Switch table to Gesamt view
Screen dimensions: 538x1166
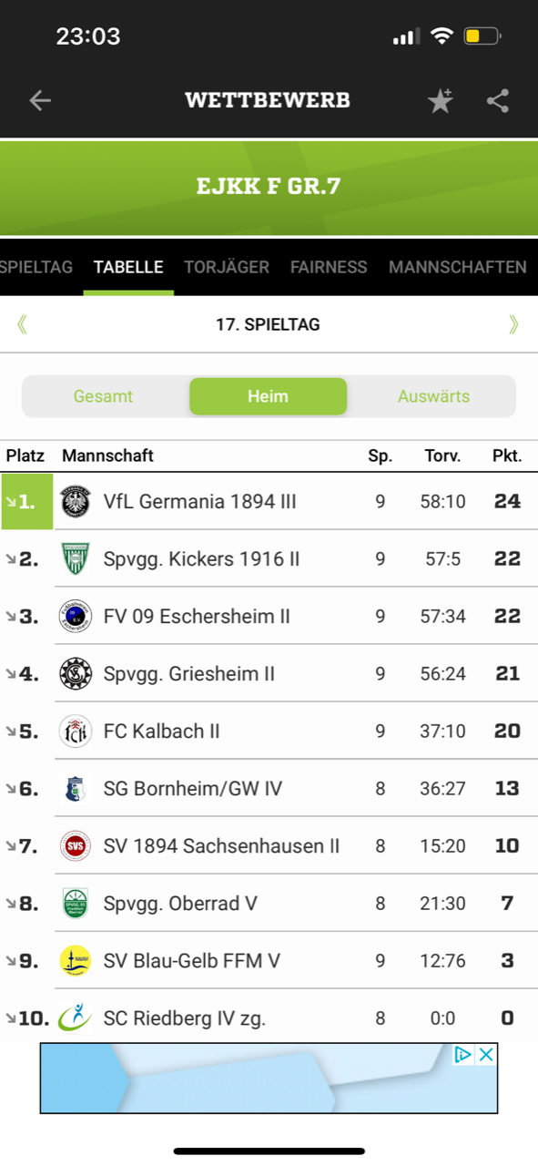103,396
